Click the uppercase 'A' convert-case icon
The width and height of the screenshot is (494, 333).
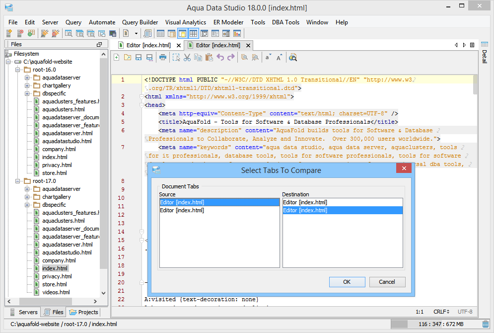279,57
